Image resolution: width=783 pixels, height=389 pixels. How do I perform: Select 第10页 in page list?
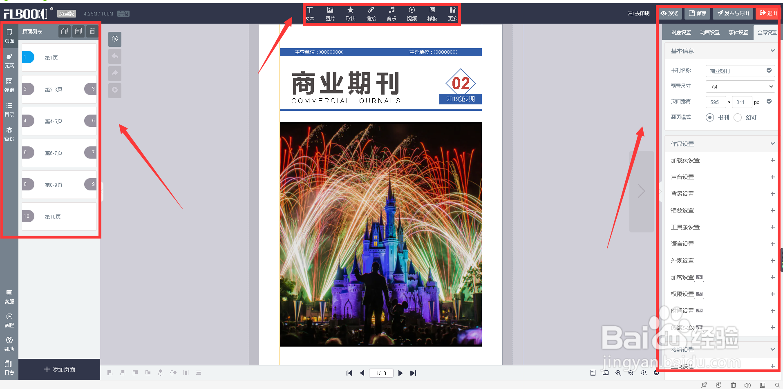[x=59, y=217]
